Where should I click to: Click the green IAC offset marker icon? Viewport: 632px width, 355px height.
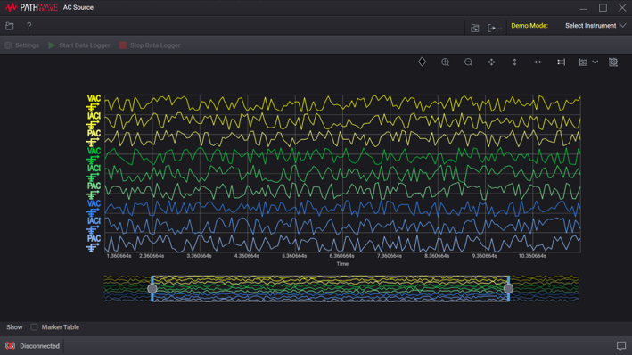coord(93,177)
